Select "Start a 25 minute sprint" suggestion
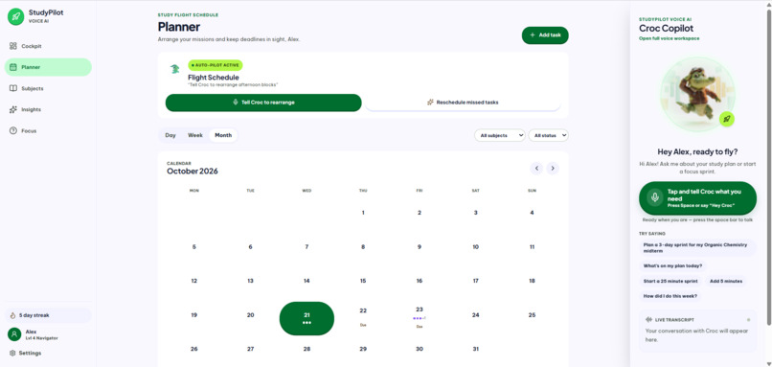 point(670,281)
